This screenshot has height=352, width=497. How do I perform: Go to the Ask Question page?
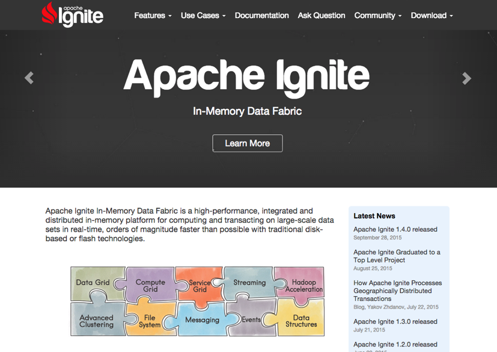[322, 16]
